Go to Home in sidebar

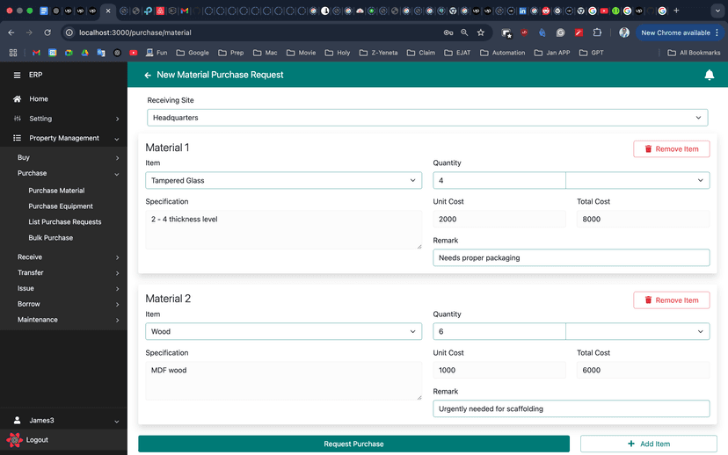(39, 98)
